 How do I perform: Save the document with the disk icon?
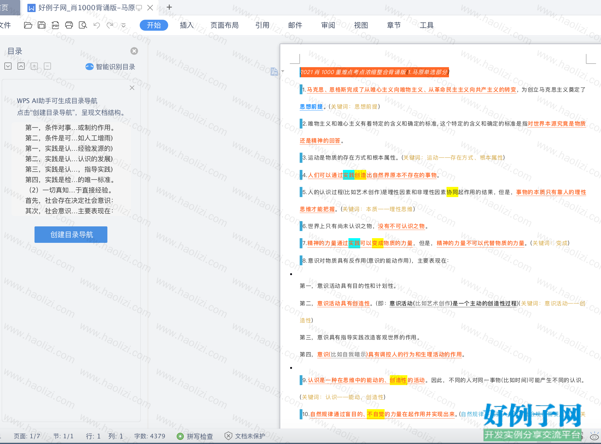tap(42, 25)
